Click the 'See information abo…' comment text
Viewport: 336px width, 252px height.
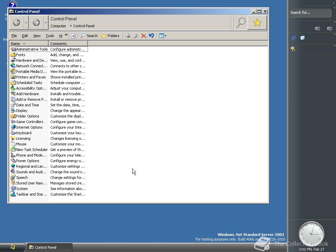point(68,189)
